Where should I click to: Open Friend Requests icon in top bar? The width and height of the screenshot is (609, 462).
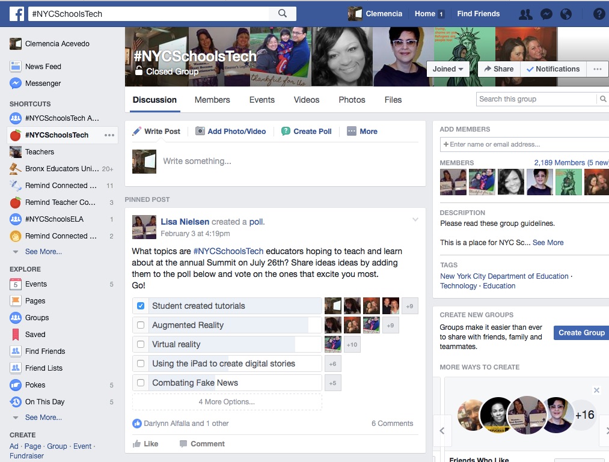(x=525, y=14)
